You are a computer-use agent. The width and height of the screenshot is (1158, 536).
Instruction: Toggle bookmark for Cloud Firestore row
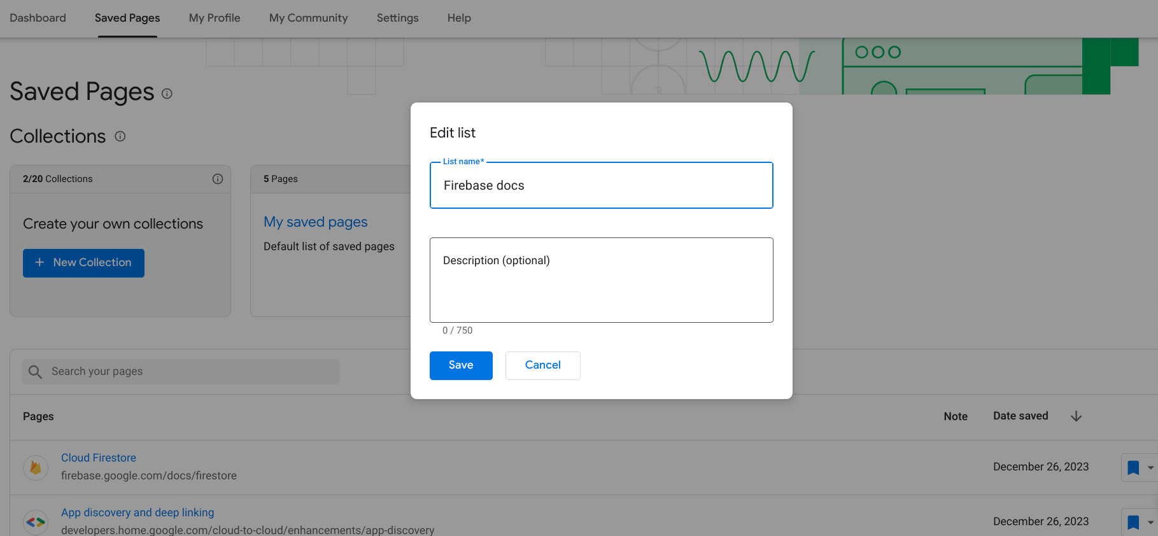(1133, 468)
